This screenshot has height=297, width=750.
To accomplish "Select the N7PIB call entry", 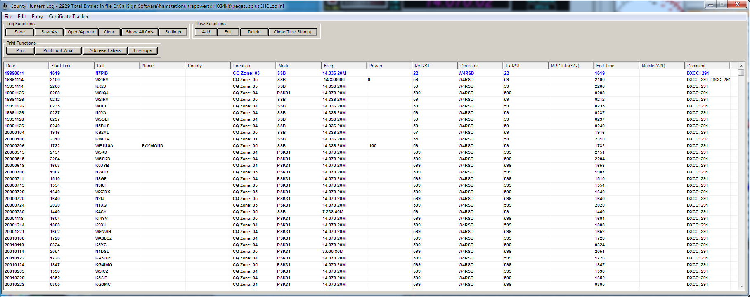I will (x=102, y=73).
